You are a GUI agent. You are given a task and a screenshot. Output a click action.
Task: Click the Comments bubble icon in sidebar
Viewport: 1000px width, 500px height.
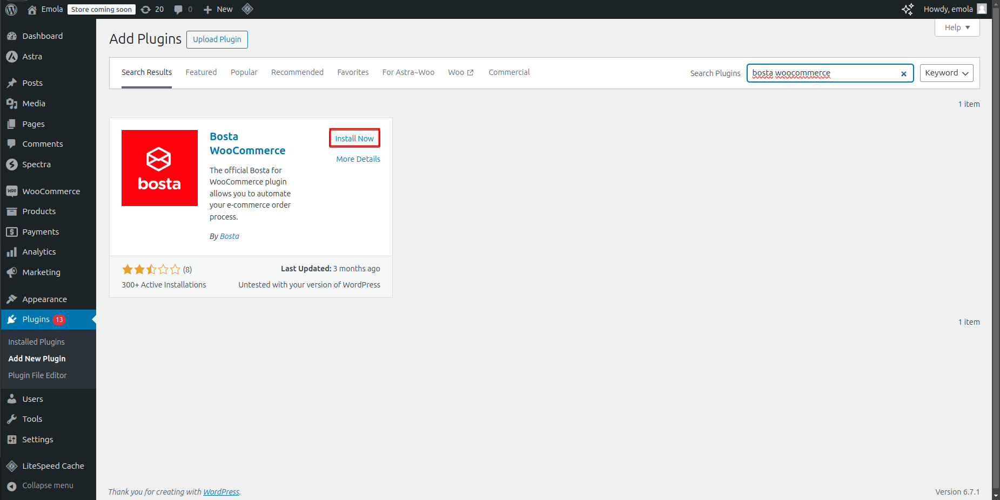12,144
